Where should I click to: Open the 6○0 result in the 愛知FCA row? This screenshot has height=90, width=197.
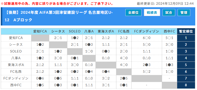[x=147, y=38]
